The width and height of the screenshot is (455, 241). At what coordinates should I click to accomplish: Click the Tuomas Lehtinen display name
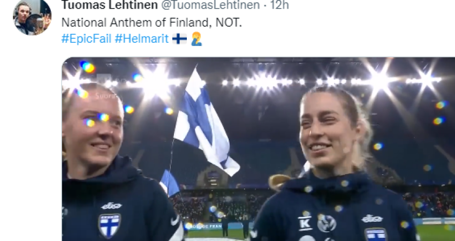click(110, 5)
